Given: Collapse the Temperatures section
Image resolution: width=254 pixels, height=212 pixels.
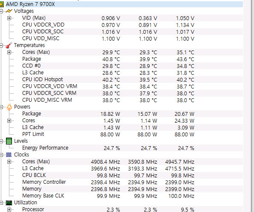Looking at the screenshot, I should click(x=1, y=45).
